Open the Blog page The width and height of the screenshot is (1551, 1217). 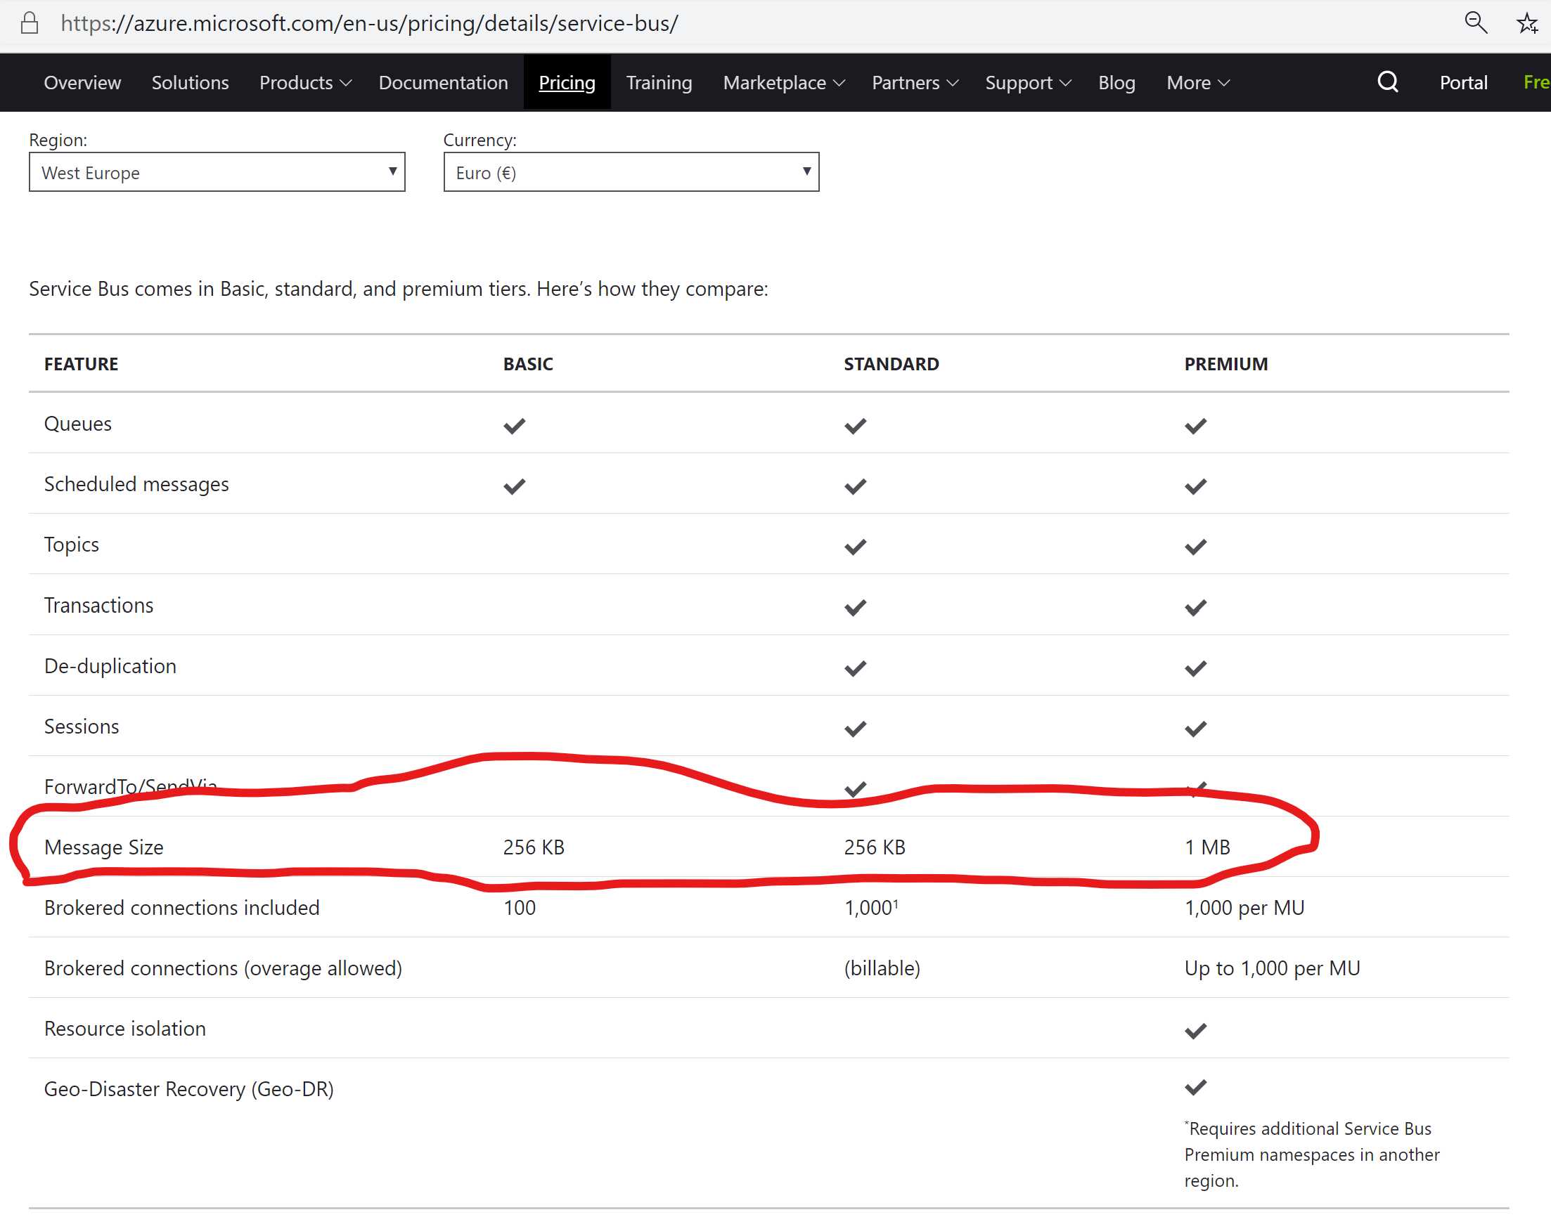(1116, 83)
